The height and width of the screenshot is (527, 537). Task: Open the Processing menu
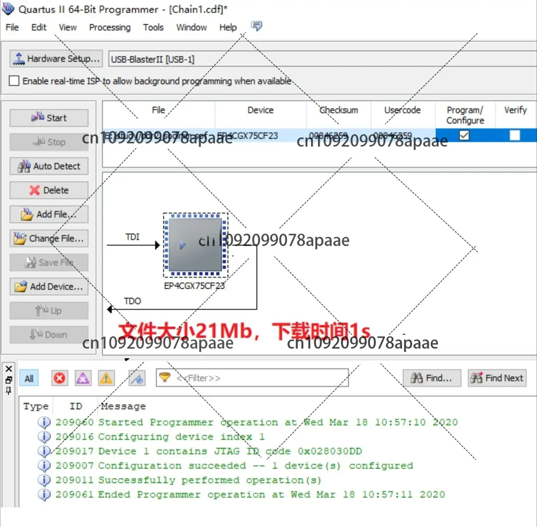click(110, 28)
